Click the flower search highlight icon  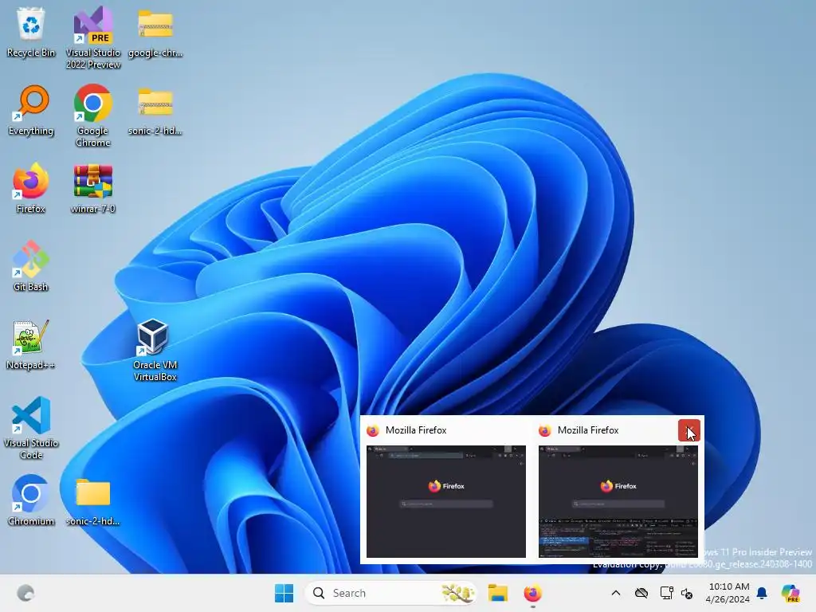coord(457,593)
